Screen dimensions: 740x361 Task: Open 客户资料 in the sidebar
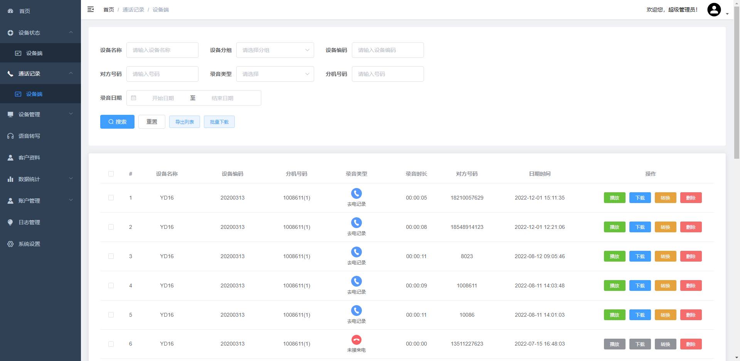pyautogui.click(x=29, y=158)
